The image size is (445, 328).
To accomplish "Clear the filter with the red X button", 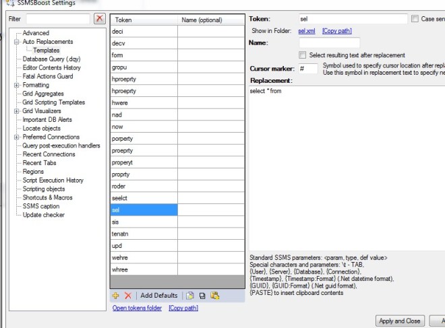I will coord(99,19).
